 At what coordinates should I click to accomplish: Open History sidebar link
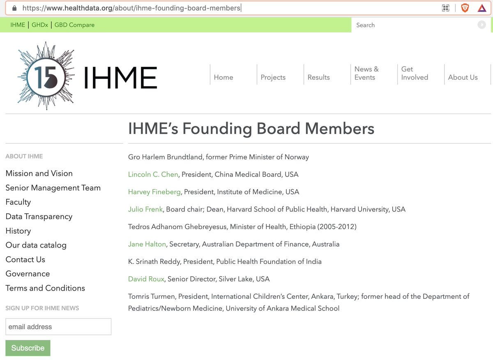(x=18, y=231)
